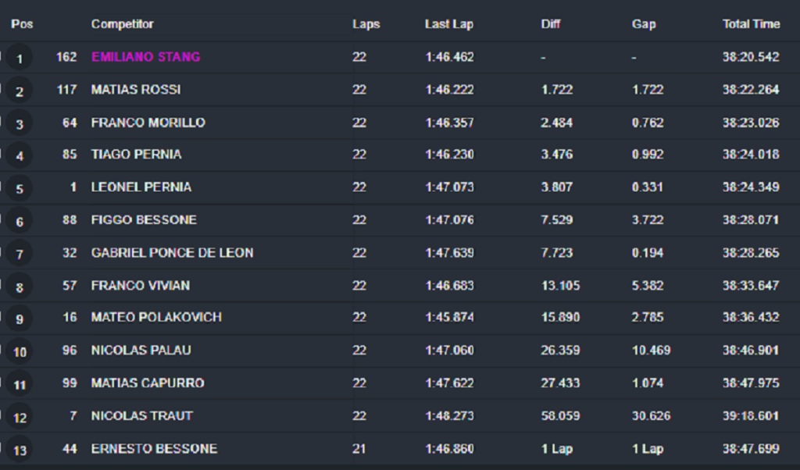Open competitor MATIAS ROSSI

(136, 90)
